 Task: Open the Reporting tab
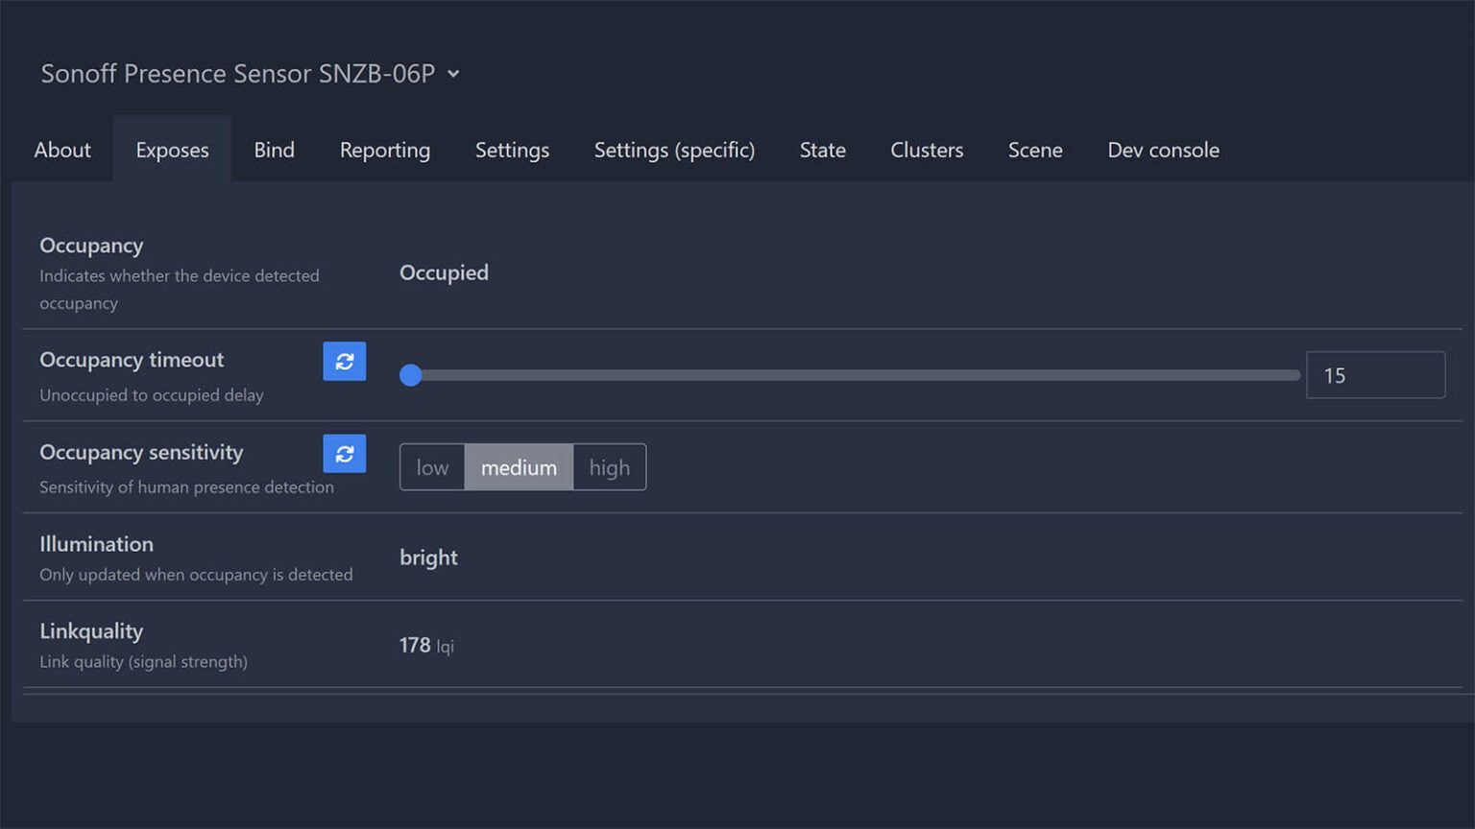(384, 150)
